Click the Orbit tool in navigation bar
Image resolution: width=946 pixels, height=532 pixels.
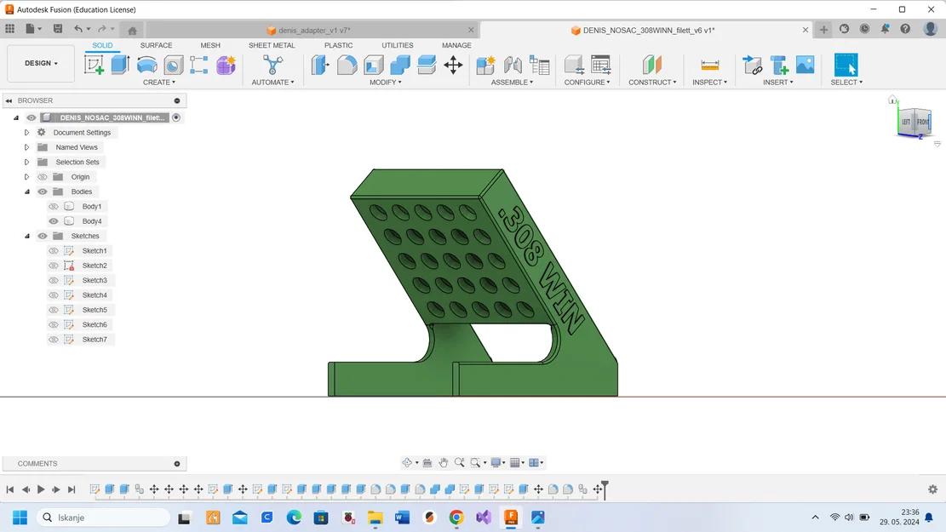click(407, 463)
